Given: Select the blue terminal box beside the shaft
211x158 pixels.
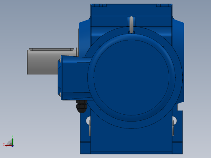Looking at the screenshot, I should pyautogui.click(x=75, y=78).
